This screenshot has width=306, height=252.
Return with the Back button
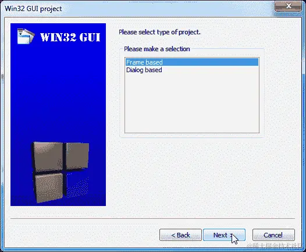(x=180, y=235)
